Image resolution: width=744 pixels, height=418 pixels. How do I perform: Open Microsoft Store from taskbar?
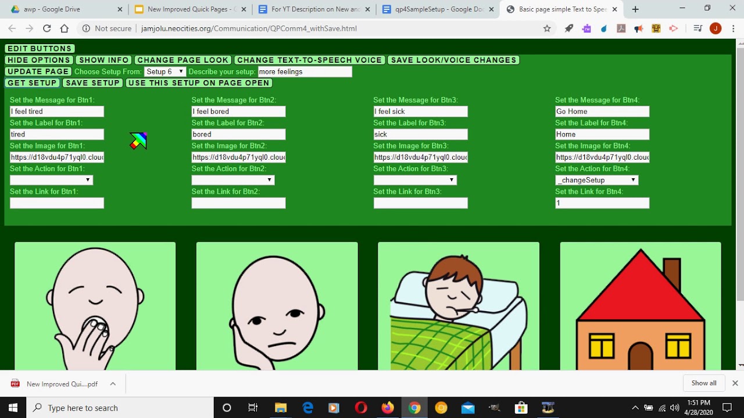tap(521, 408)
